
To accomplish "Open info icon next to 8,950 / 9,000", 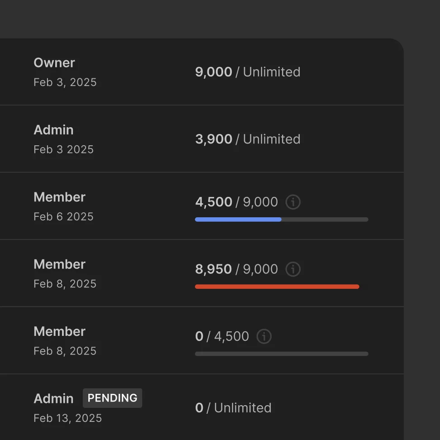I will [293, 269].
